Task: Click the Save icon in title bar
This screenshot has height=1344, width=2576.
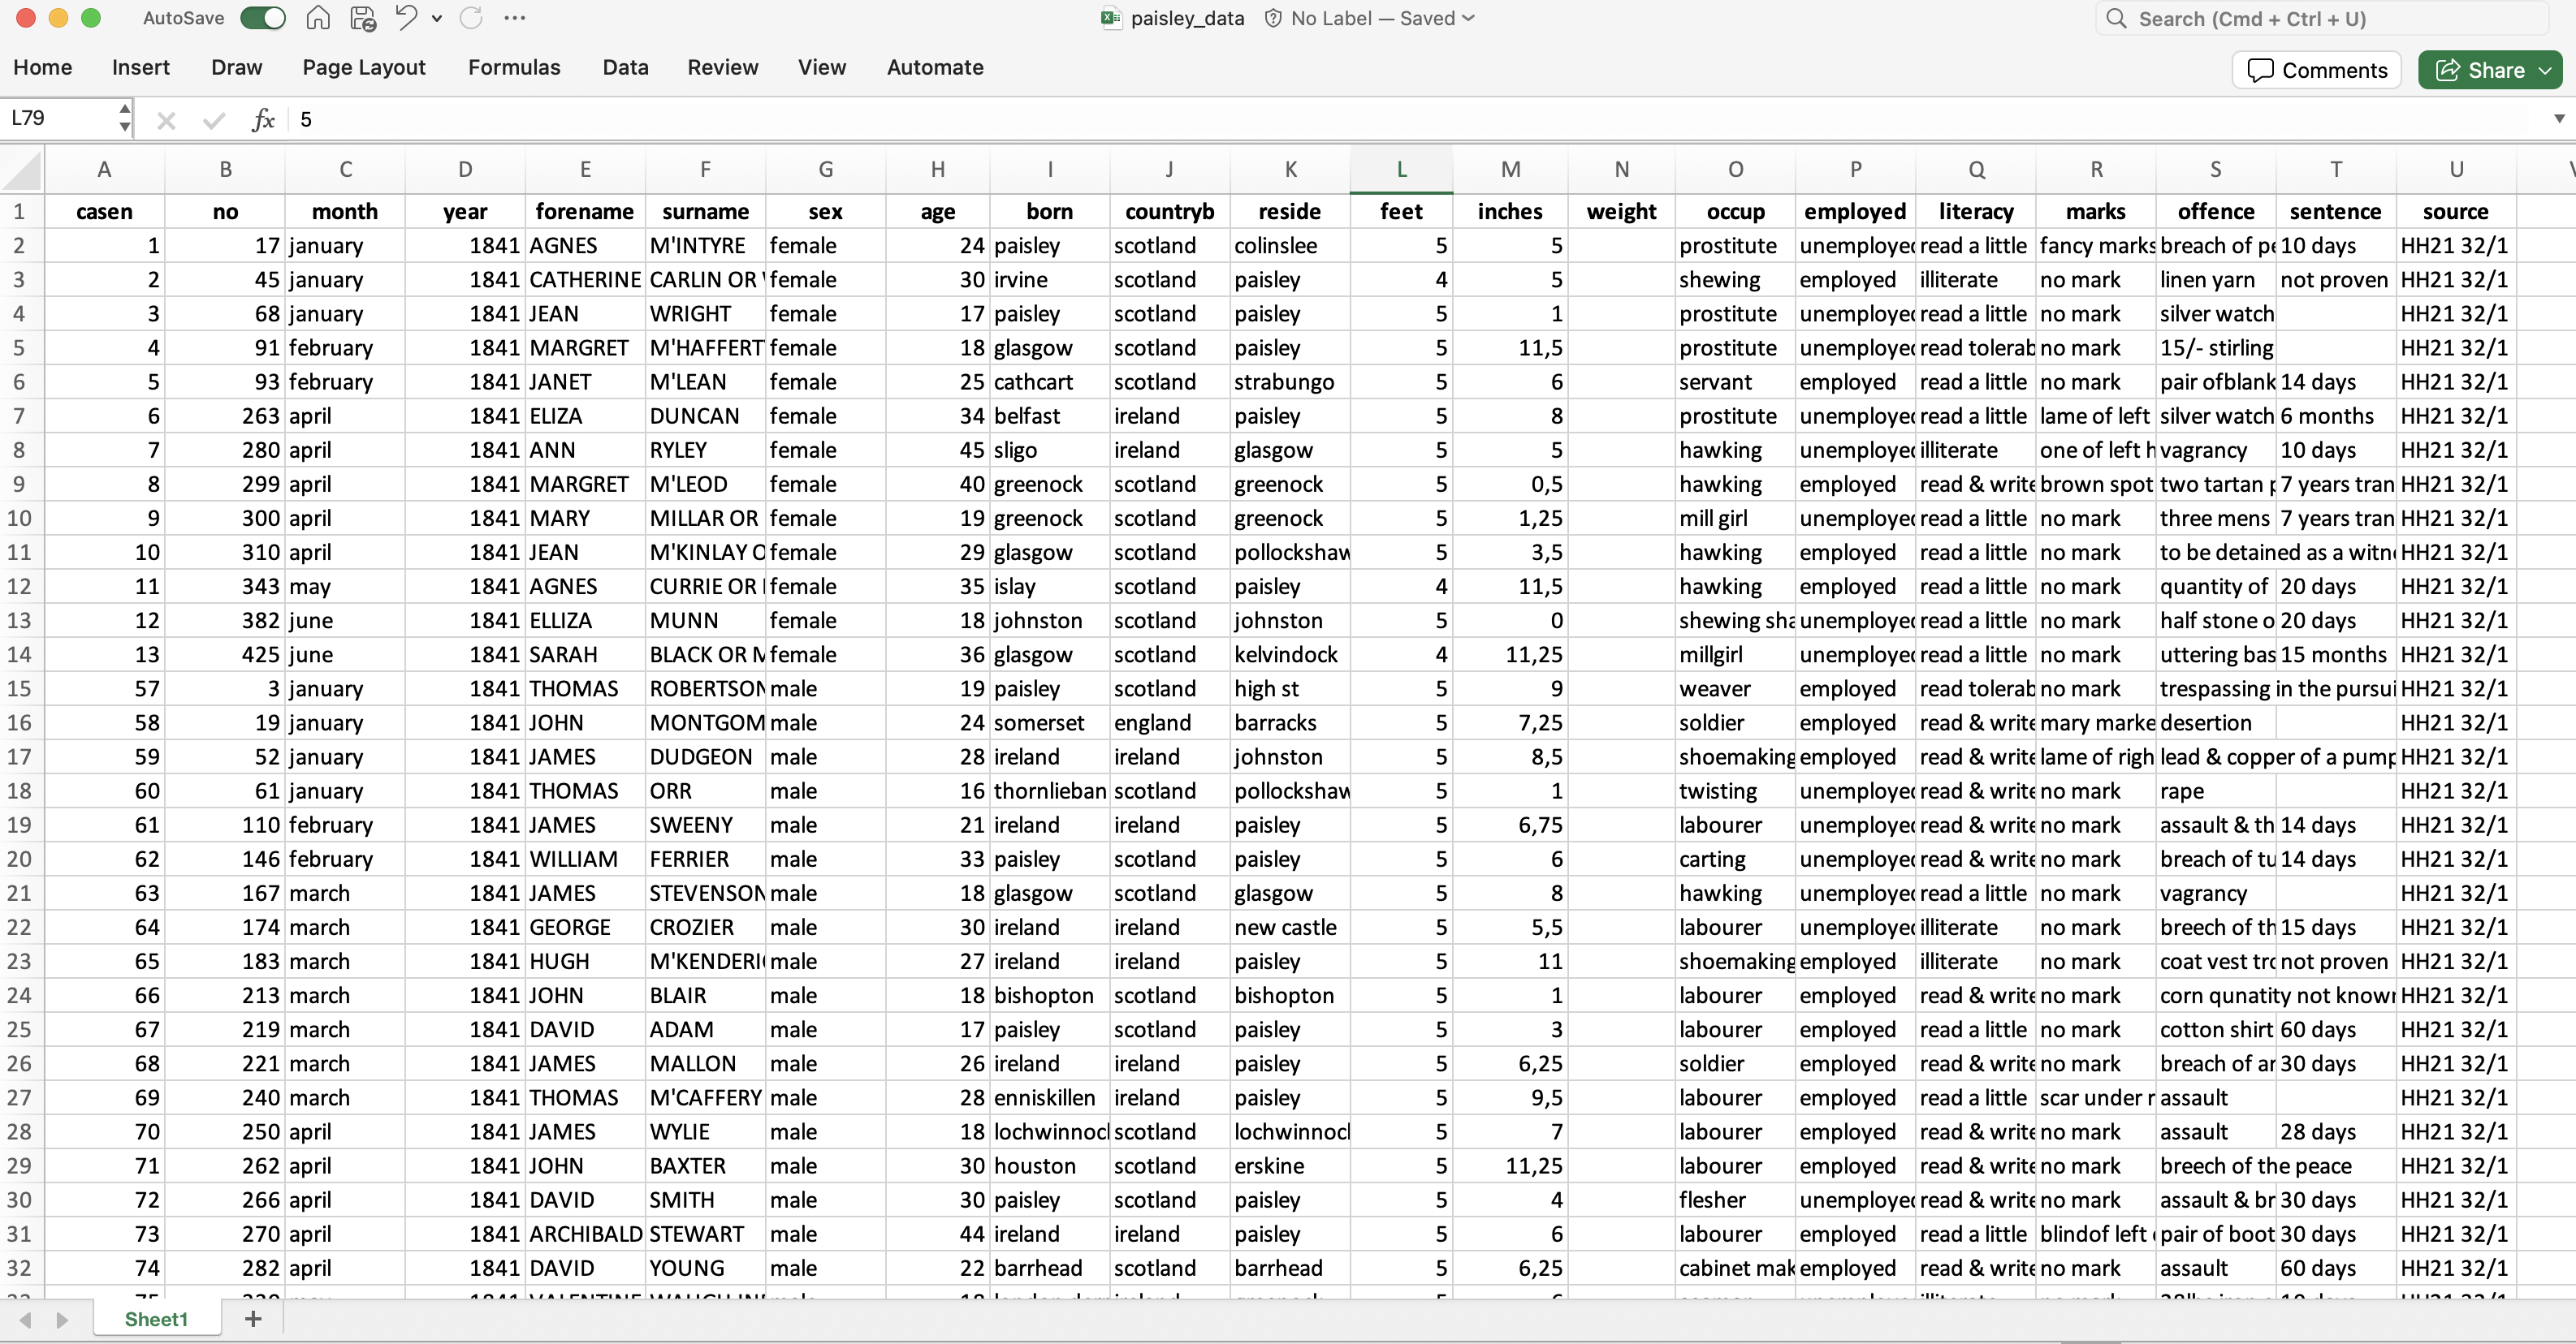Action: click(363, 18)
